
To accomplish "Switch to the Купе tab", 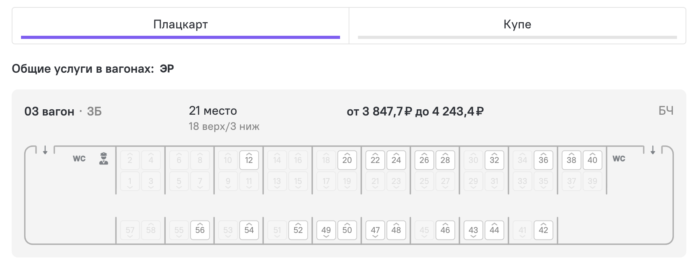I will [517, 25].
